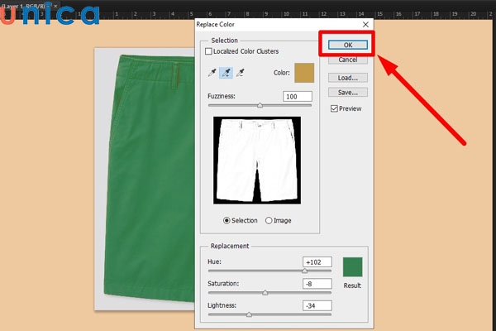Select the Eyedropper tool in Replace Color
This screenshot has height=331, width=496.
212,73
